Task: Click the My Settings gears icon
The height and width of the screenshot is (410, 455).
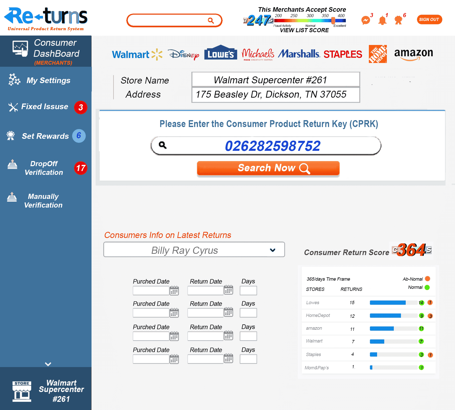Action: tap(14, 79)
